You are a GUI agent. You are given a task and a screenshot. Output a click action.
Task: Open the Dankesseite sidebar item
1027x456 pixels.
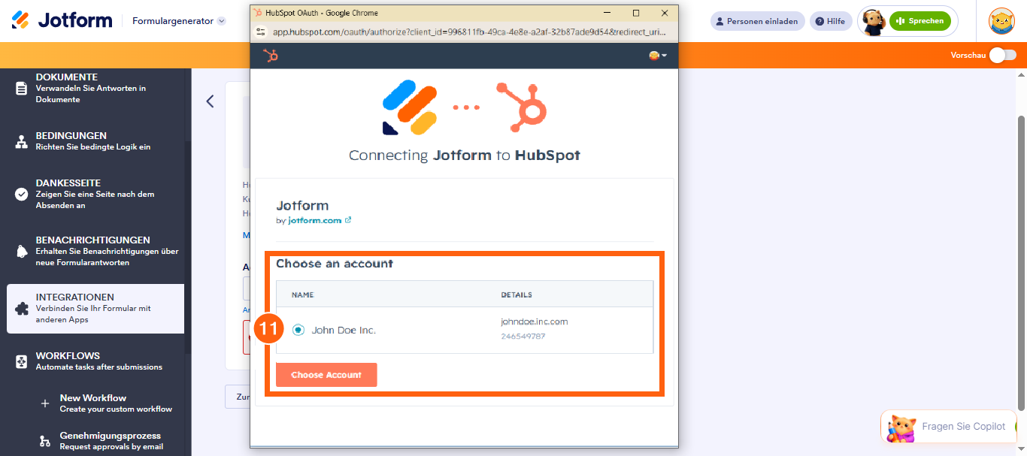(95, 194)
